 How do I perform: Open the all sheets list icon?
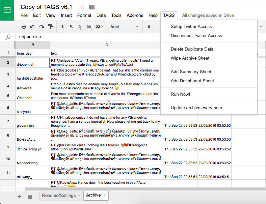pyautogui.click(x=30, y=197)
